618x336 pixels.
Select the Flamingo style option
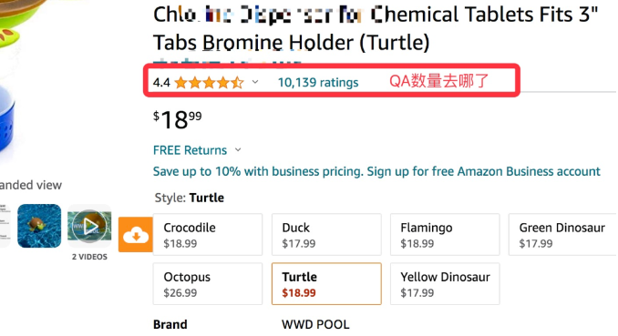point(445,234)
